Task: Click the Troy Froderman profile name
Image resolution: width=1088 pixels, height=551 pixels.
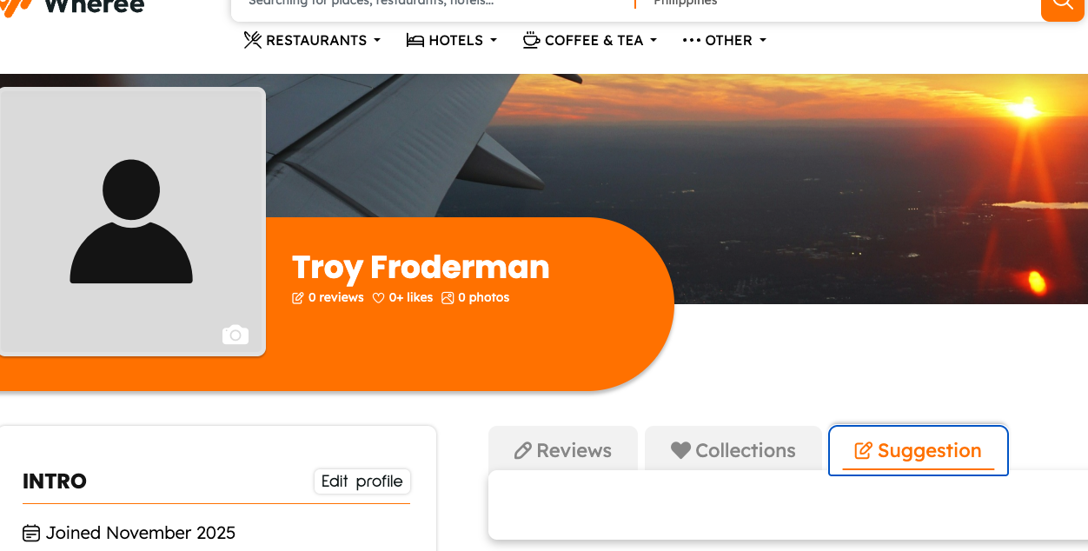Action: tap(421, 267)
